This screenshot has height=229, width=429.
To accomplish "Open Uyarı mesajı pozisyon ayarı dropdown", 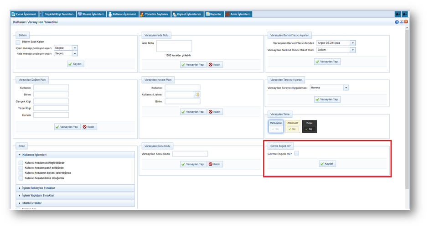I will (75, 48).
